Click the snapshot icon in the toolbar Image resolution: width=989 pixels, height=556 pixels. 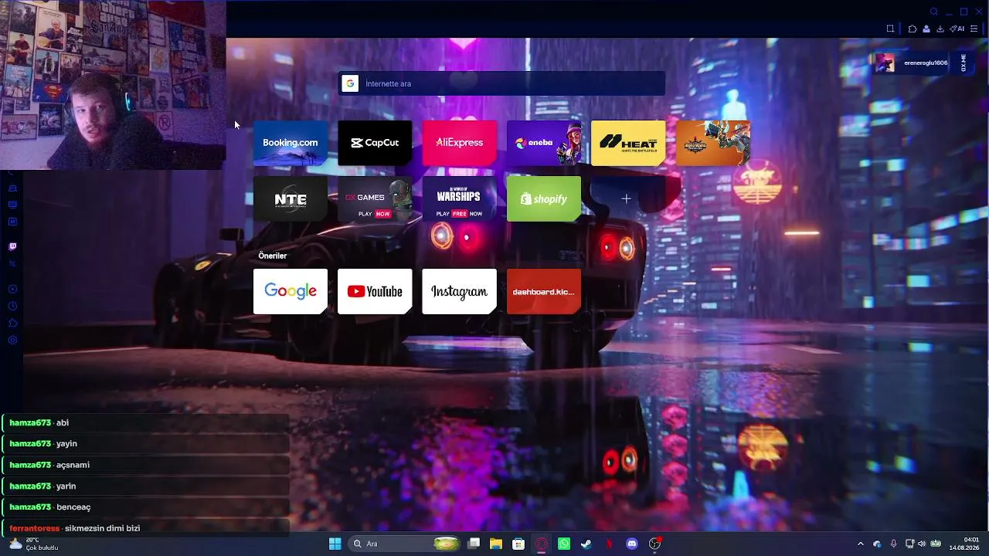[890, 29]
